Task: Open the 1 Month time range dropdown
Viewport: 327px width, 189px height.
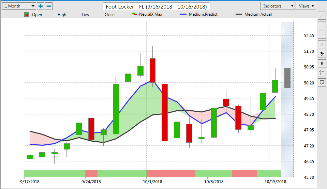Action: click(19, 6)
